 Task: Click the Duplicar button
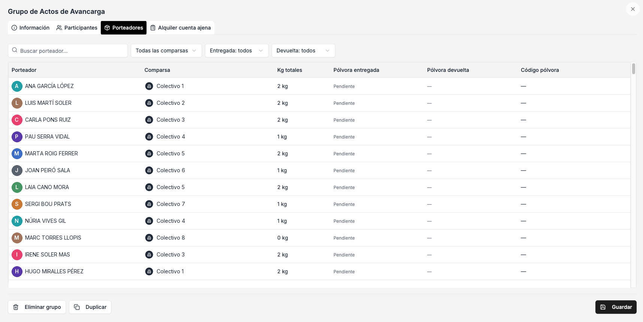(x=90, y=307)
